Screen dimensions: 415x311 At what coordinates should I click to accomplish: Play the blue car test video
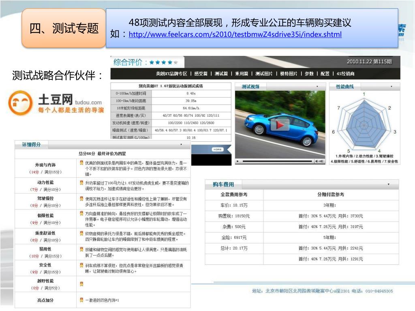pyautogui.click(x=280, y=125)
